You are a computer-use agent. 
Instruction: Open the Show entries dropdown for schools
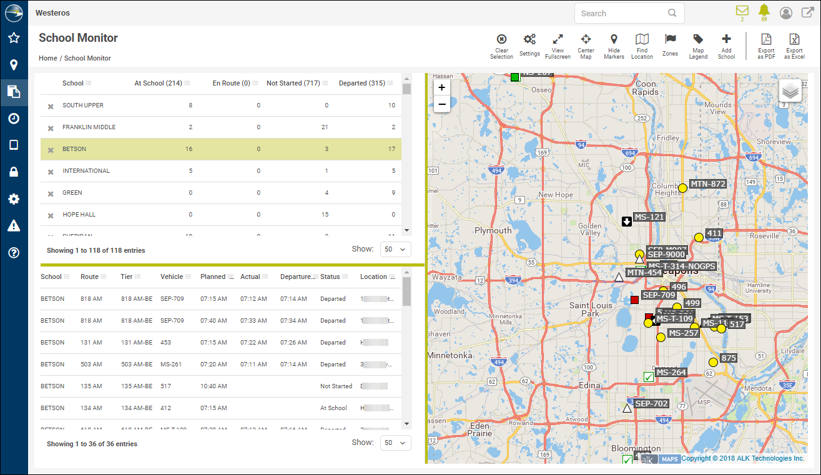coord(396,250)
